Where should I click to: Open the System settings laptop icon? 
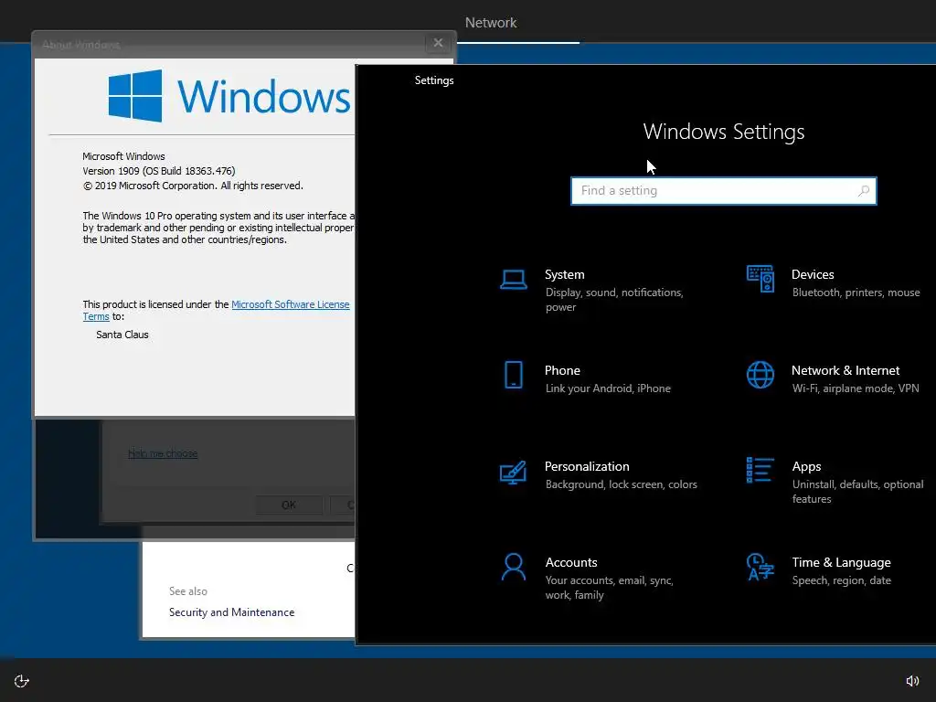[513, 280]
